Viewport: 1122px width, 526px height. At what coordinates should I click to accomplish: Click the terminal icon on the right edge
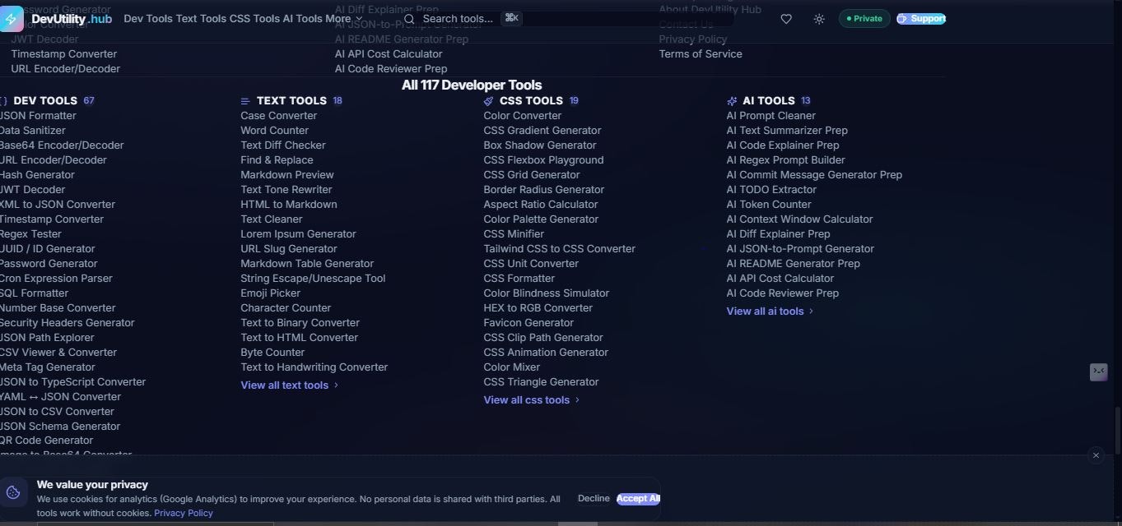[1098, 371]
